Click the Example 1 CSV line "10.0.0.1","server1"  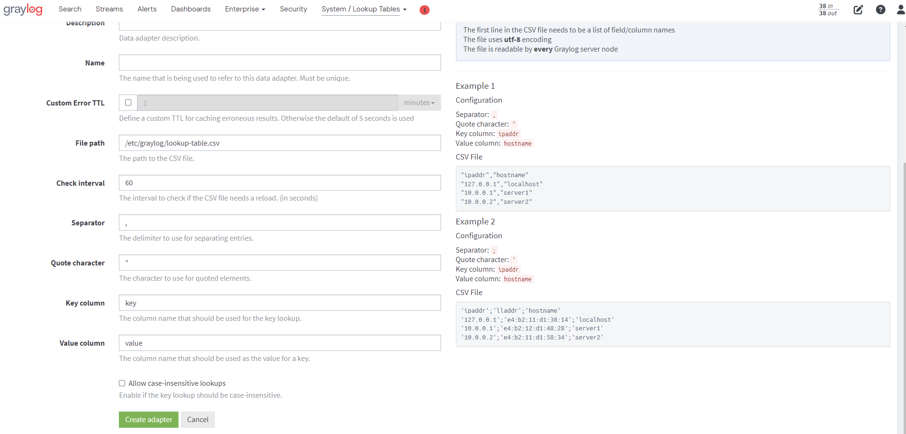tap(496, 193)
